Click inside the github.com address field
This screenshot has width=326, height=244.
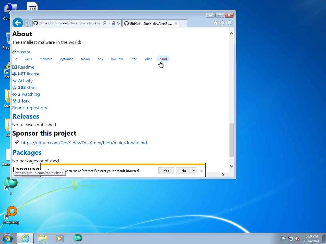[x=70, y=23]
